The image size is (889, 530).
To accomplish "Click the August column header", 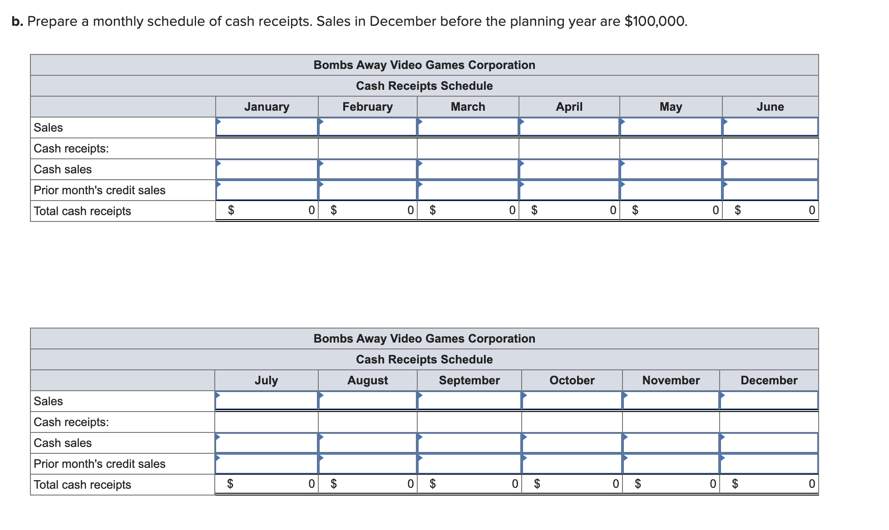I will point(368,380).
